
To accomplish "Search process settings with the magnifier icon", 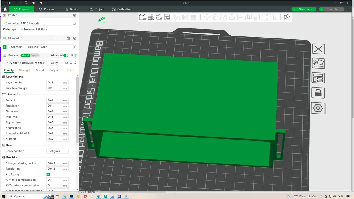I will point(75,63).
